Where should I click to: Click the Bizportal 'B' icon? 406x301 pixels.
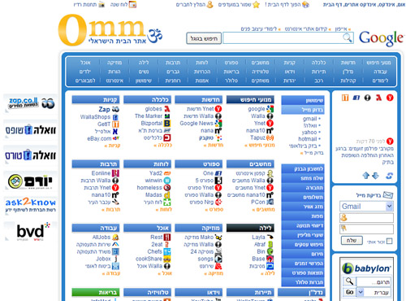pos(167,124)
